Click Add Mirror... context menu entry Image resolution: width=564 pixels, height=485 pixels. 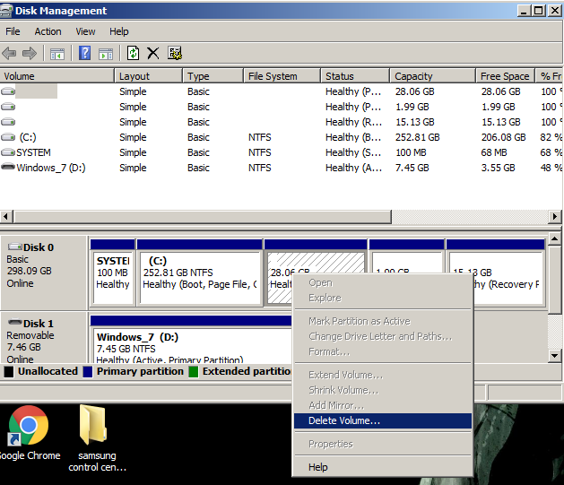pyautogui.click(x=383, y=405)
